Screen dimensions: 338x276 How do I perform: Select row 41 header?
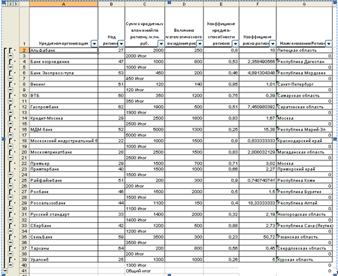[24, 271]
